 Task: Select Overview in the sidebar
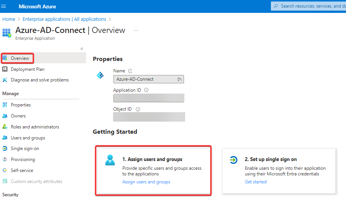(20, 58)
